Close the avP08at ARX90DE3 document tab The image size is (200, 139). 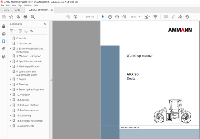tap(52, 10)
